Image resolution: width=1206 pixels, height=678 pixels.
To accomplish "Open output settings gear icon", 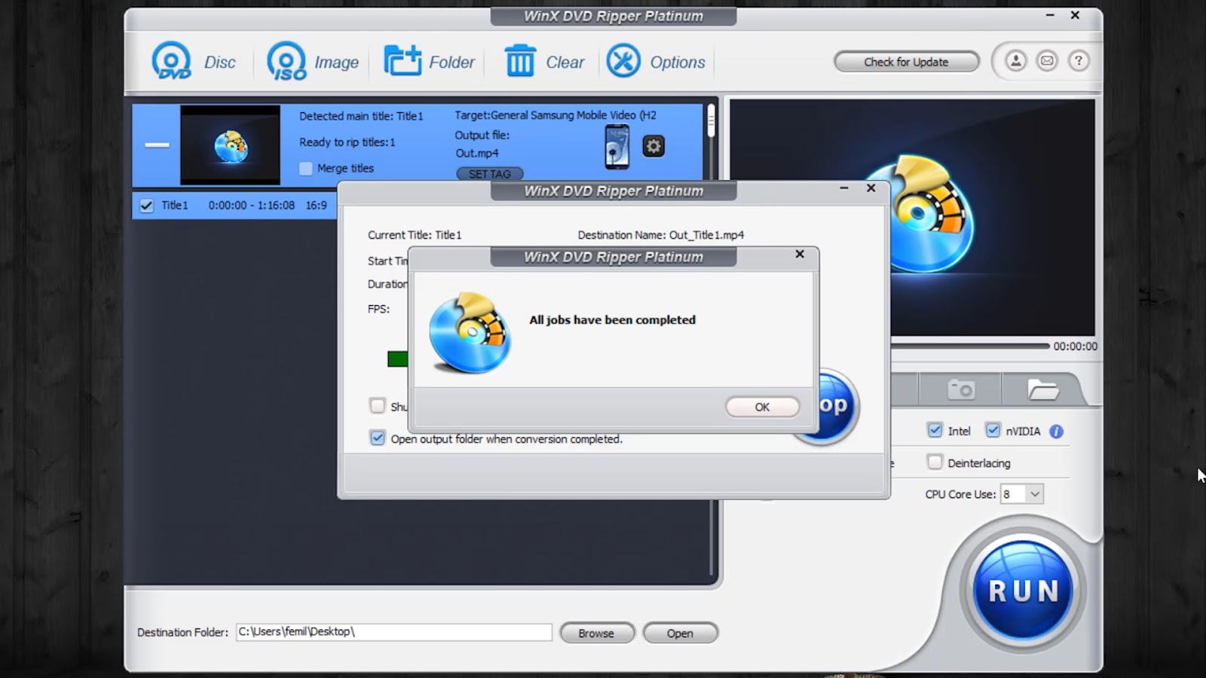I will pyautogui.click(x=654, y=145).
